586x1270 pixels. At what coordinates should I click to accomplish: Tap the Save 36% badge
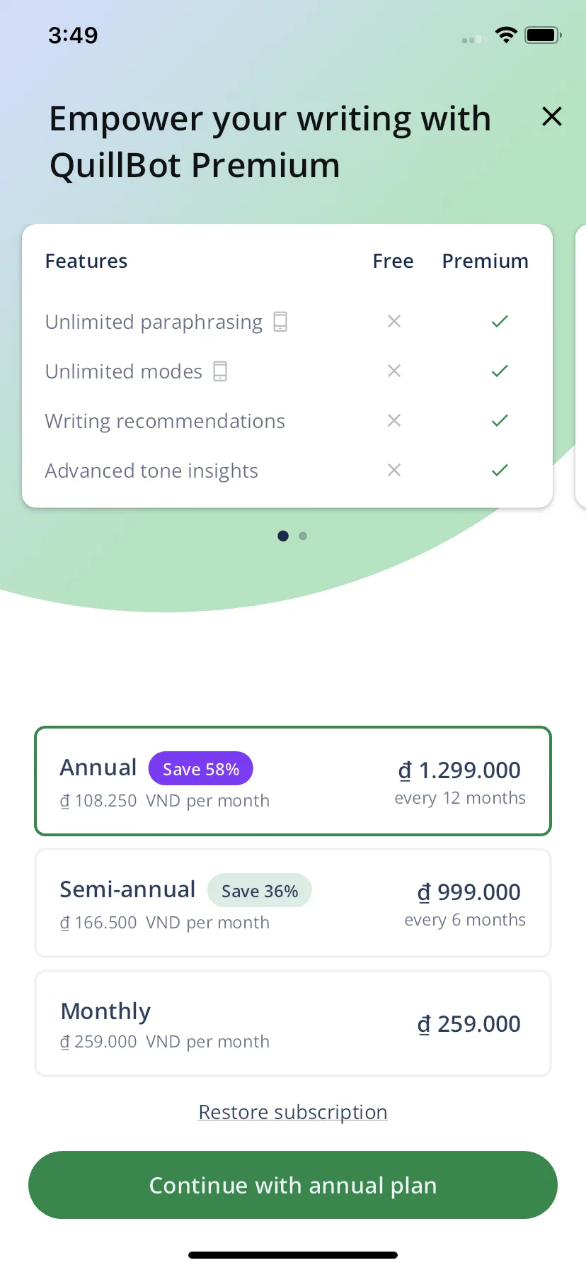coord(260,891)
